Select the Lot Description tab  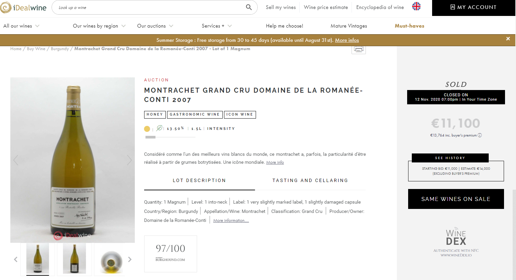click(x=199, y=180)
